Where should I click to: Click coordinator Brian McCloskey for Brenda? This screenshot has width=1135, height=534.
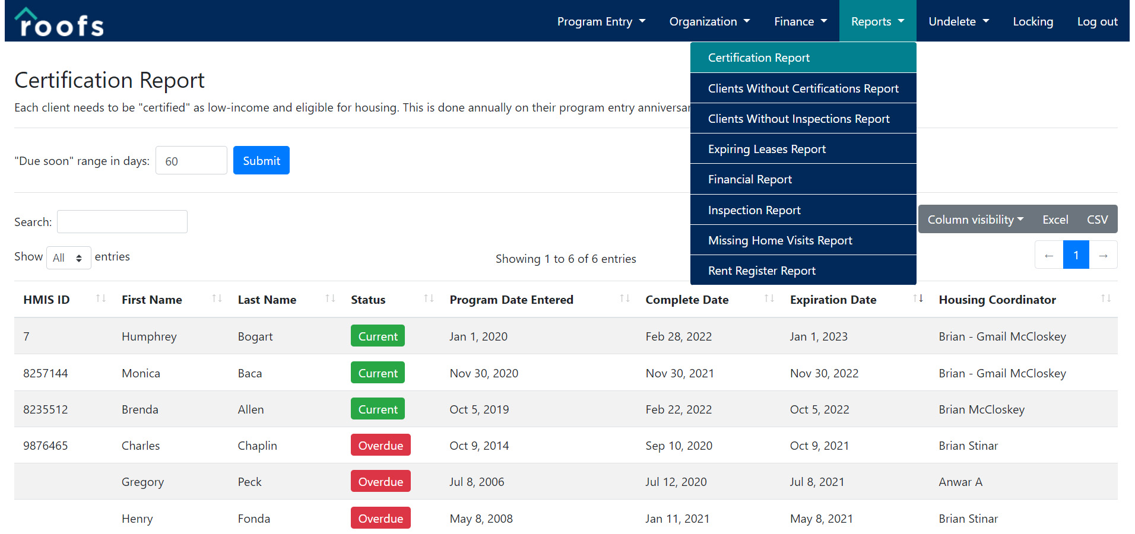(982, 409)
